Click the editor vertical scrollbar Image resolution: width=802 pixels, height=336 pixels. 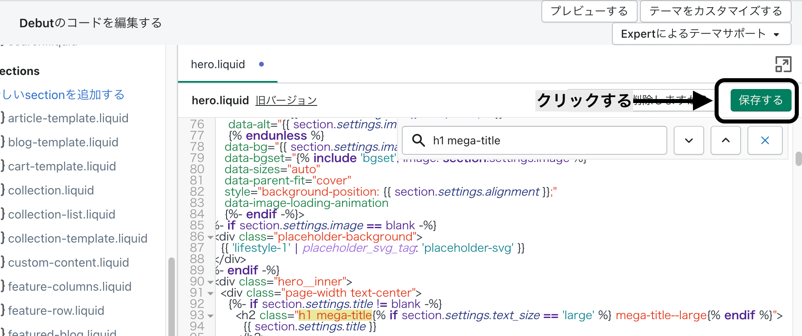click(x=798, y=159)
